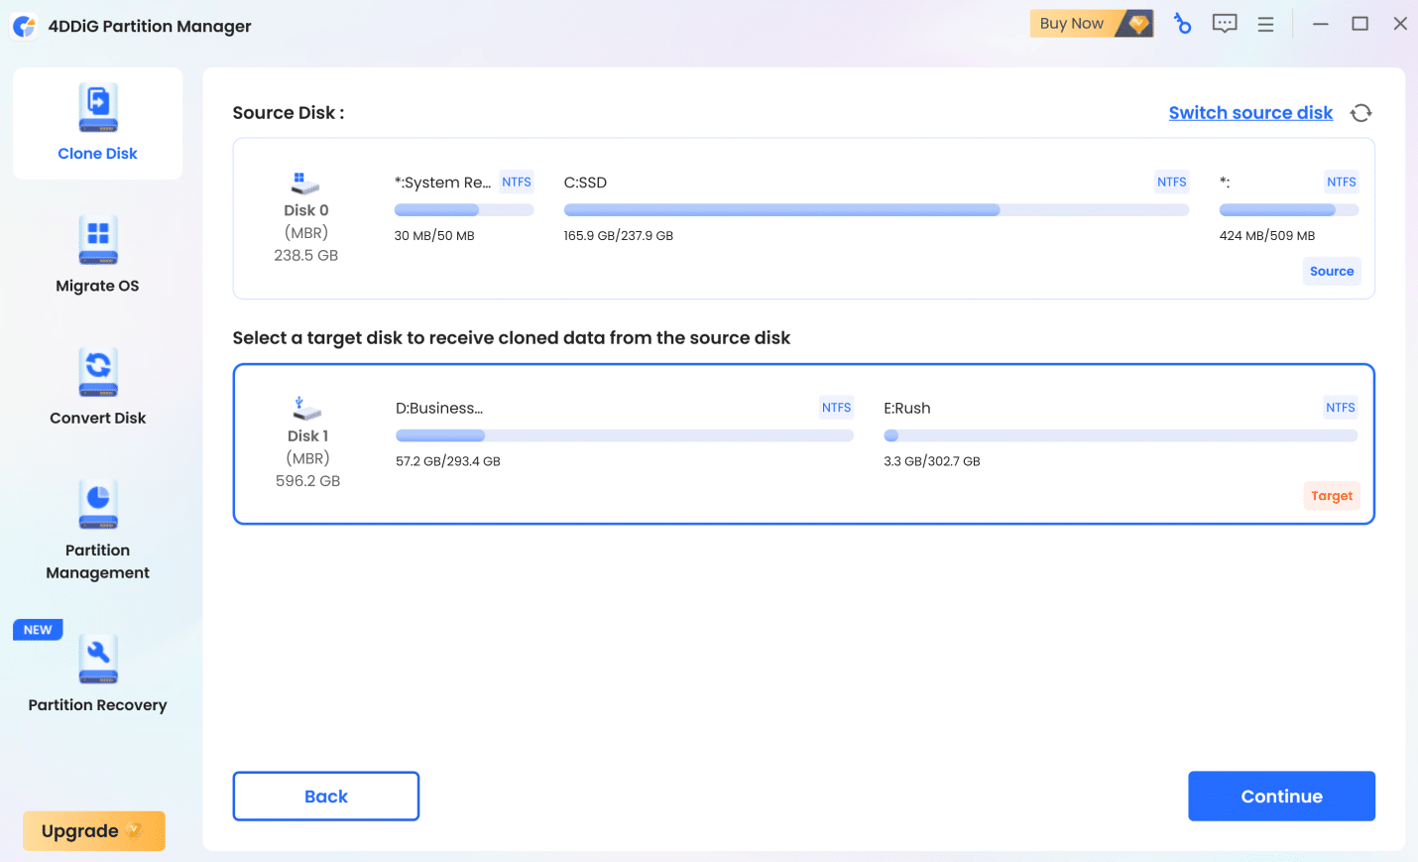Click the *:System Re... partition label
This screenshot has width=1418, height=862.
[442, 183]
